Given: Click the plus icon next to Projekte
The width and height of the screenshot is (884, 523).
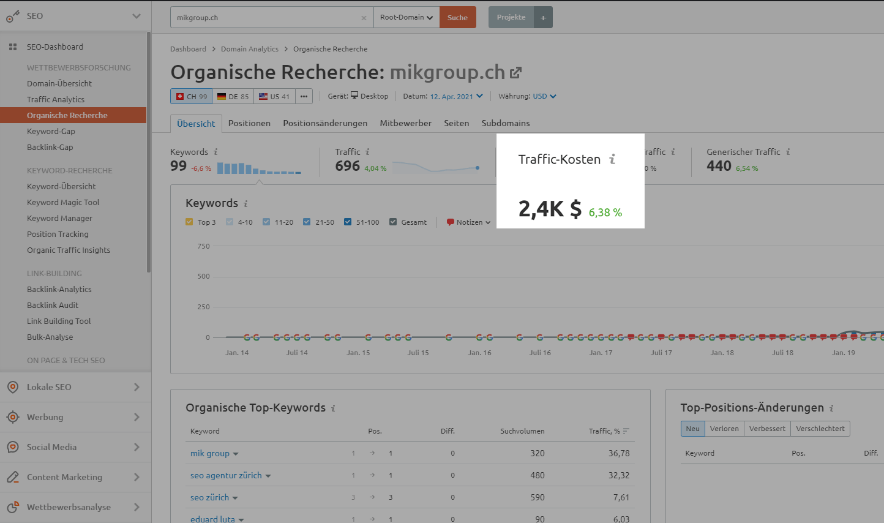Looking at the screenshot, I should [x=543, y=18].
